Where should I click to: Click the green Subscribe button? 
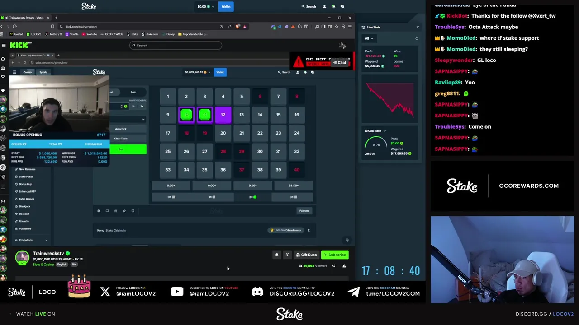pyautogui.click(x=335, y=255)
